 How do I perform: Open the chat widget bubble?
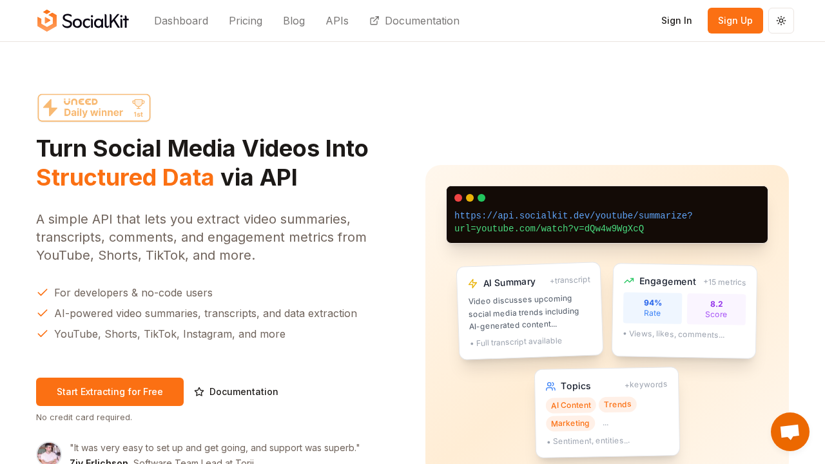[x=790, y=432]
